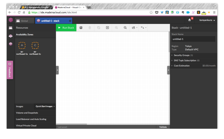Viewport: 224px width, 139px height.
Task: Expand the Cost Estimation section
Action: (x=193, y=66)
